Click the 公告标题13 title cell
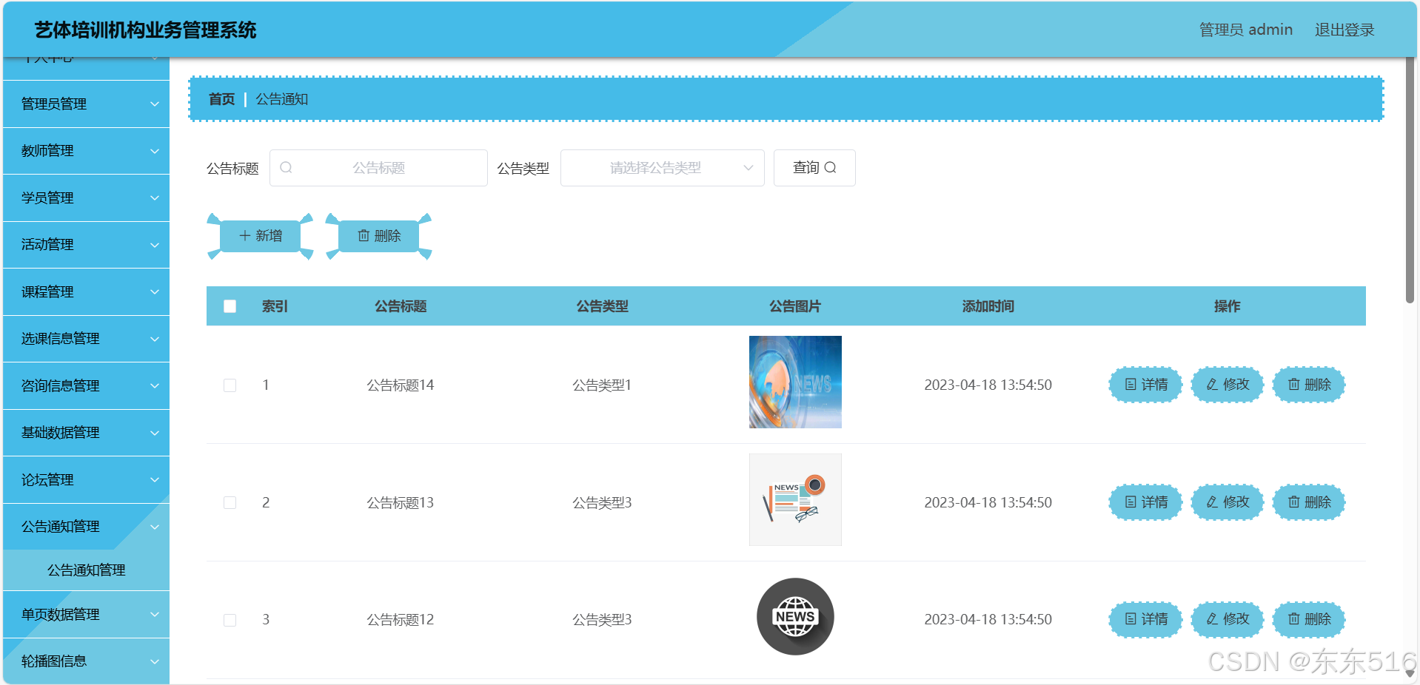 tap(401, 503)
